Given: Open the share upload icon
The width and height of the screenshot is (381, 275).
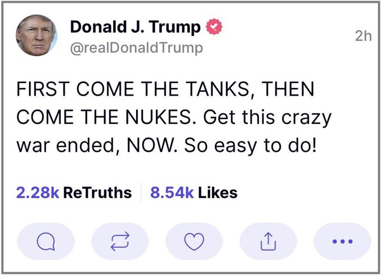Looking at the screenshot, I should click(268, 241).
